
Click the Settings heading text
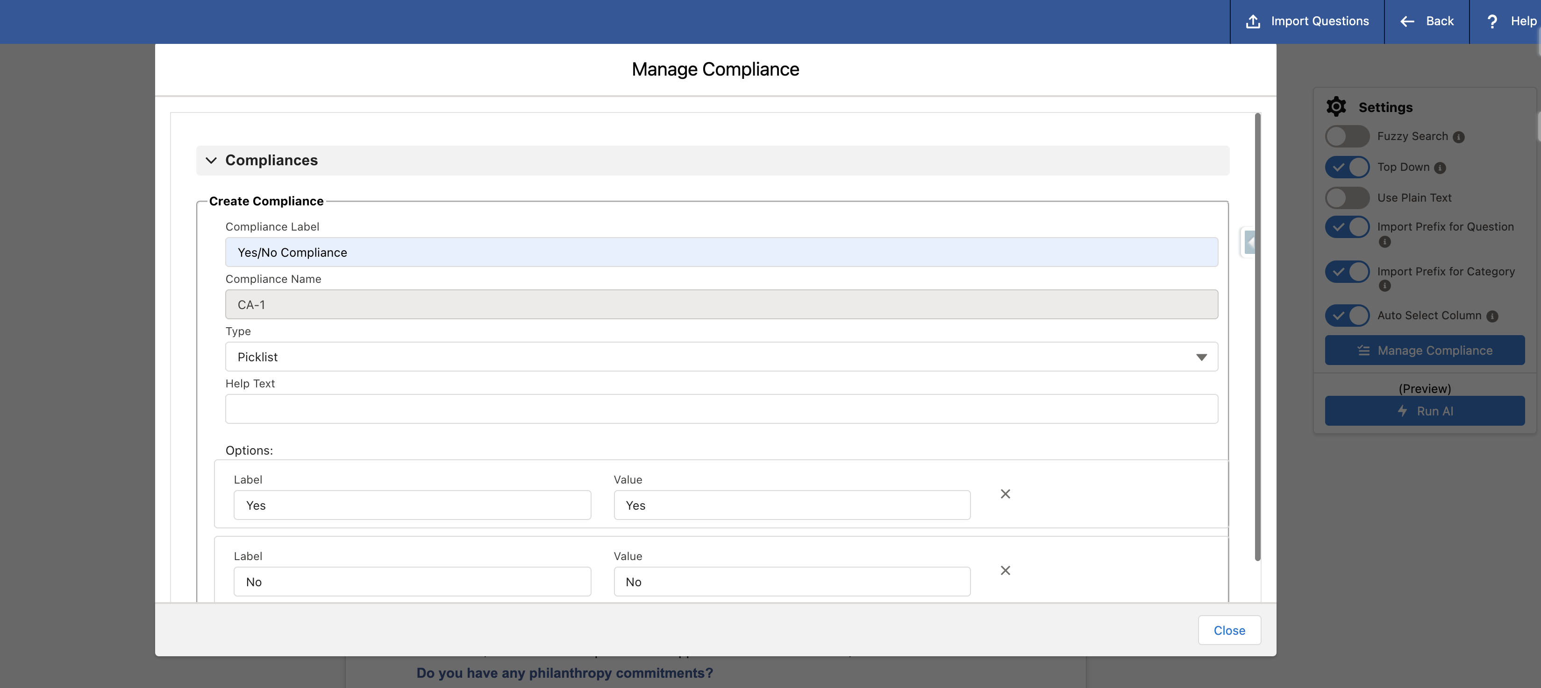click(x=1385, y=108)
